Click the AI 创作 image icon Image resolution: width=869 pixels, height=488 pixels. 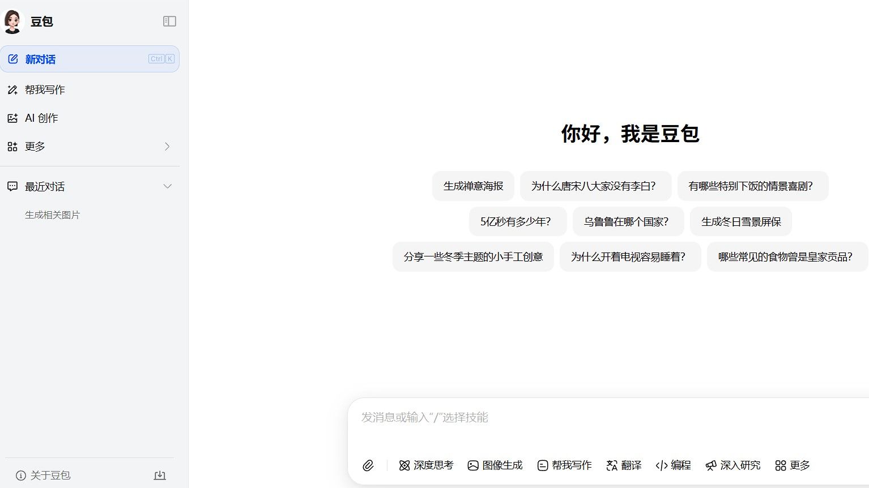pyautogui.click(x=12, y=118)
